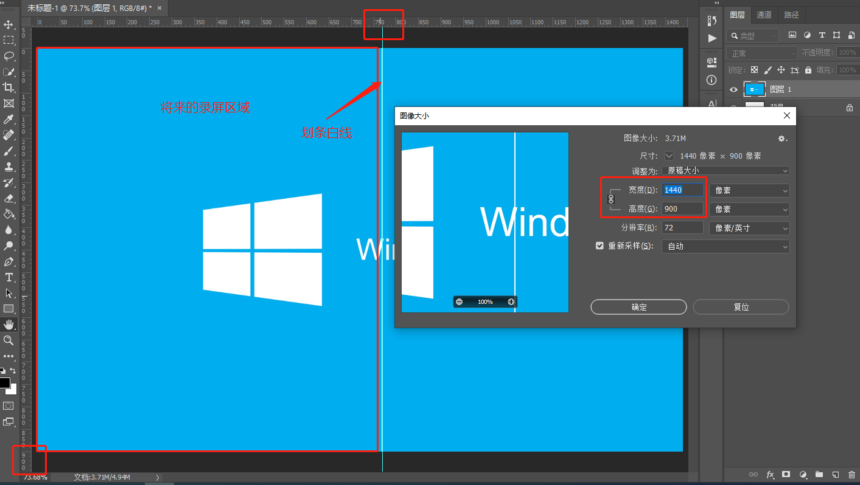860x485 pixels.
Task: Open the Actions panel play icon
Action: [712, 38]
